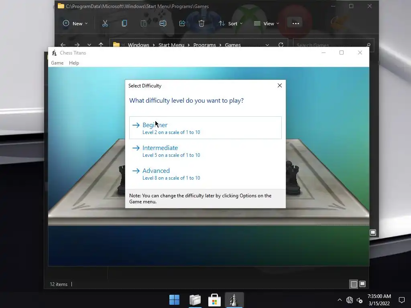The width and height of the screenshot is (411, 308).
Task: Open the Game menu in Chess Titans
Action: [x=57, y=63]
